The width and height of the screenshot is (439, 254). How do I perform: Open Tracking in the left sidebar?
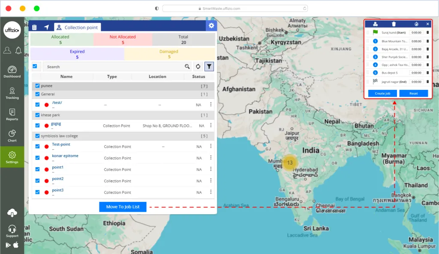point(12,93)
